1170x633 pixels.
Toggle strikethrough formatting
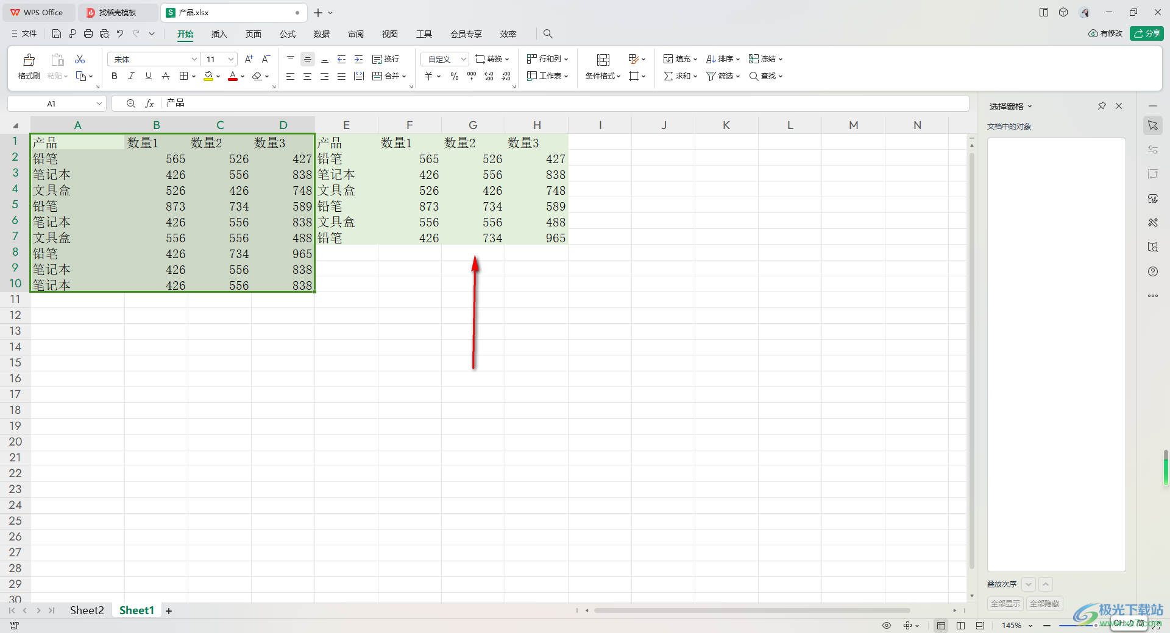[166, 76]
